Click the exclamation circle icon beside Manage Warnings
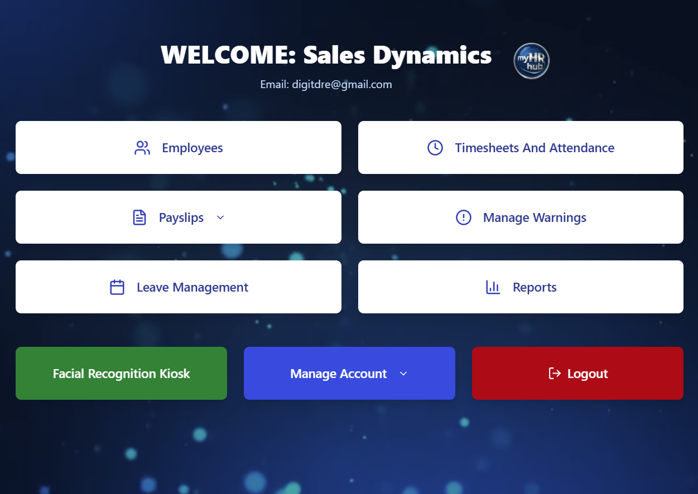Viewport: 698px width, 494px height. pos(464,217)
